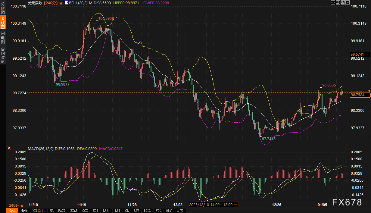Open the 闪电图 side tab
371x213 pixels.
(3, 37)
